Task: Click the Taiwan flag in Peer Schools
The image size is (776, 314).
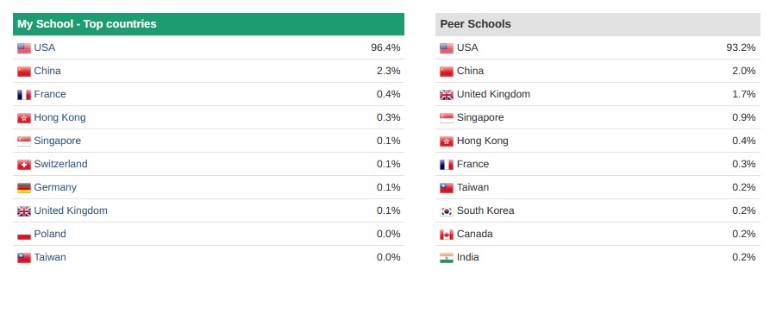Action: [x=447, y=188]
